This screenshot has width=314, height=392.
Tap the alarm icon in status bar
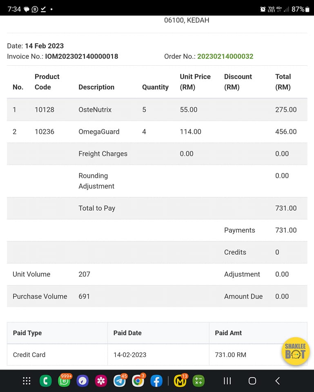(263, 9)
